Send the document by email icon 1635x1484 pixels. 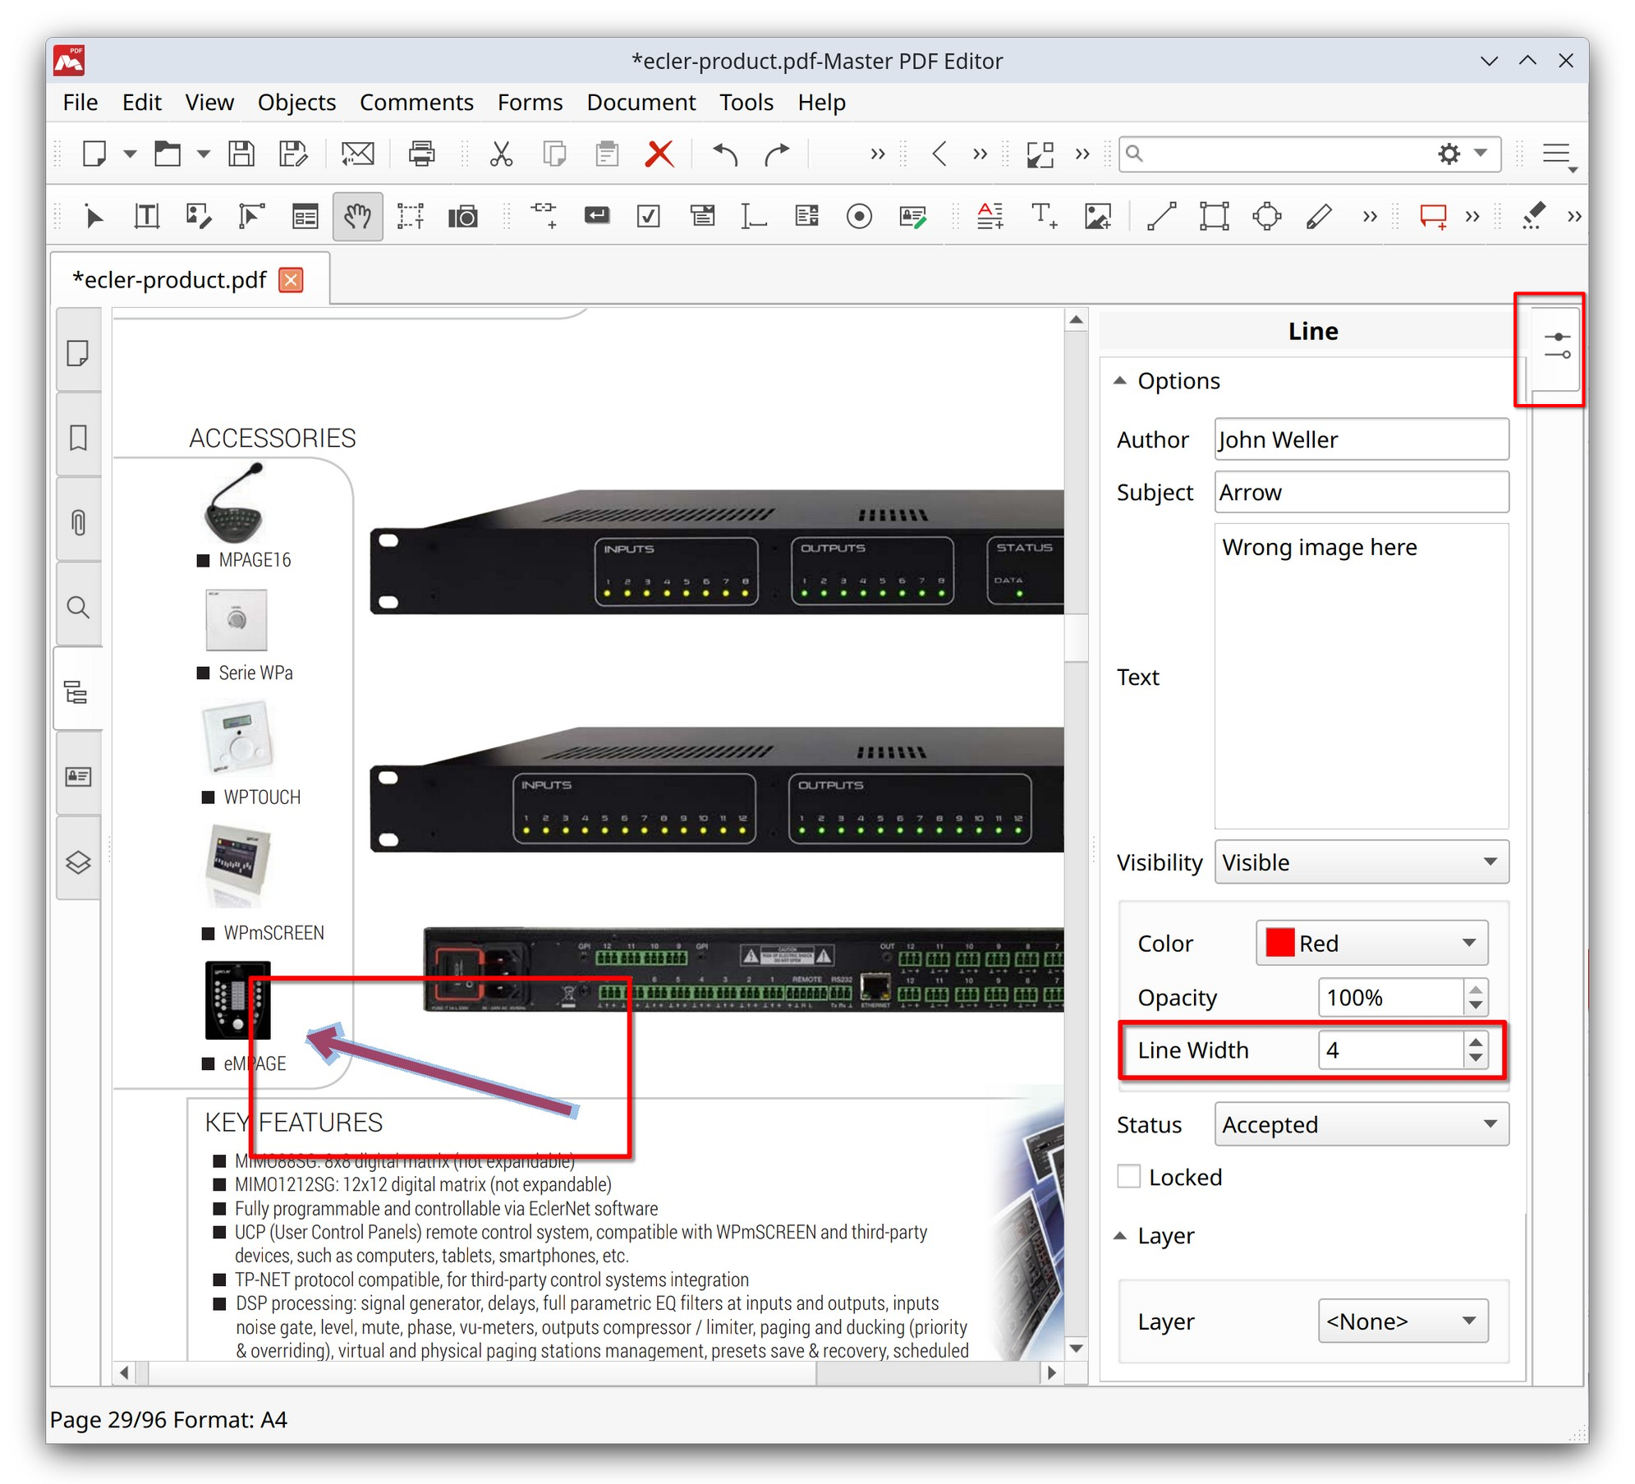357,154
